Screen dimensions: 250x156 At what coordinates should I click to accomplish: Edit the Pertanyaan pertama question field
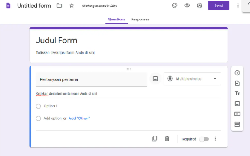tap(91, 79)
